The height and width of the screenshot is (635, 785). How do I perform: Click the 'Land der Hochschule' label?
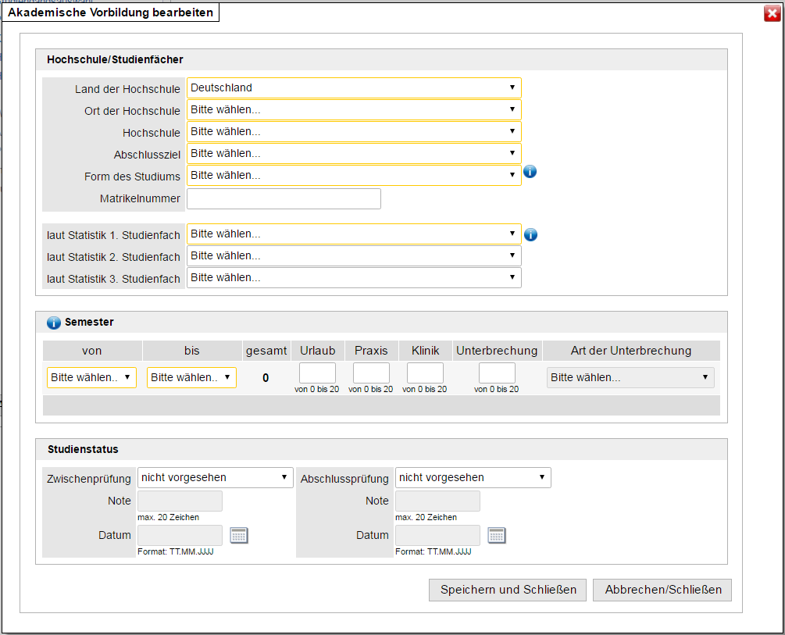point(127,89)
